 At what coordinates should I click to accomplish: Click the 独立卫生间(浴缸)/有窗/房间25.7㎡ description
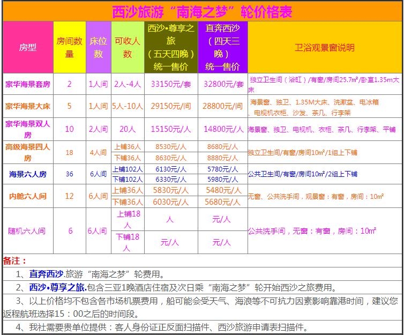click(x=325, y=85)
